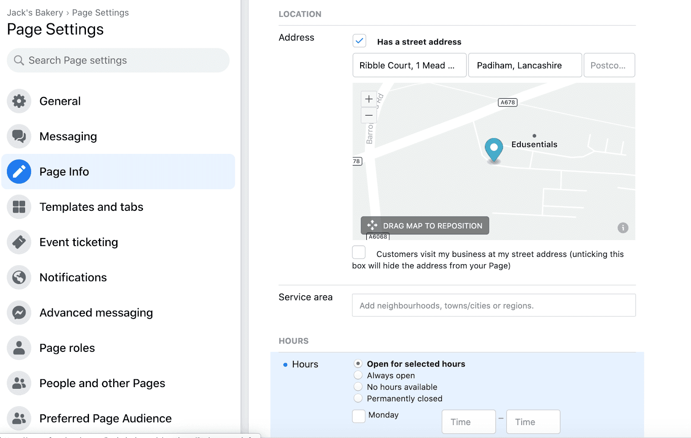This screenshot has width=691, height=438.
Task: Open Notifications via the globe icon
Action: (x=19, y=277)
